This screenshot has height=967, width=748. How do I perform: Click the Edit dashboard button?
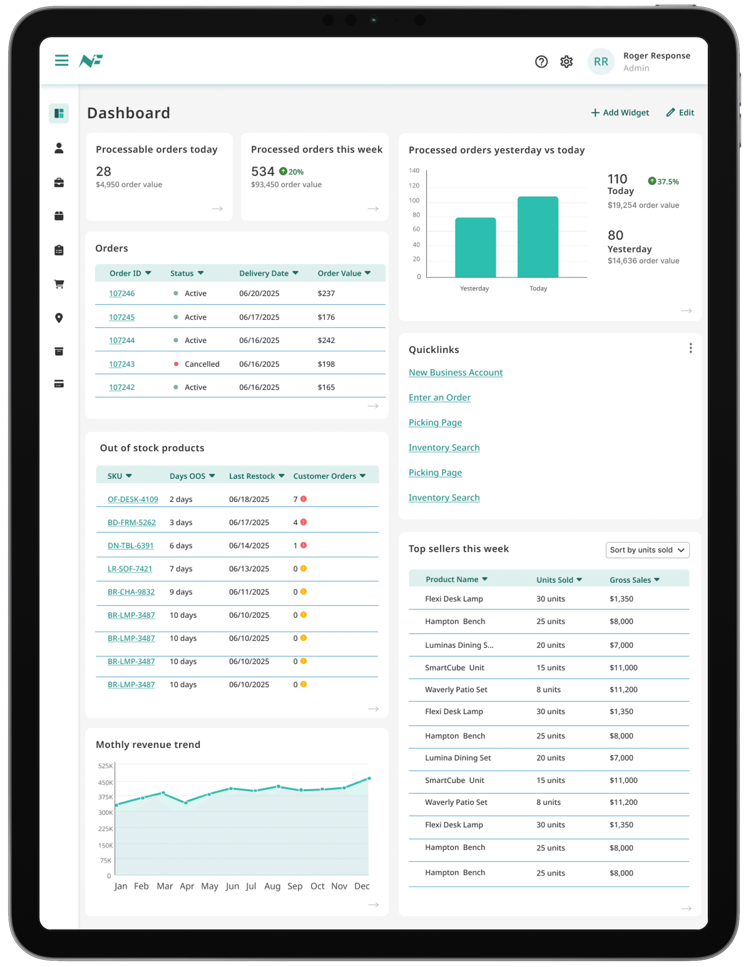680,112
